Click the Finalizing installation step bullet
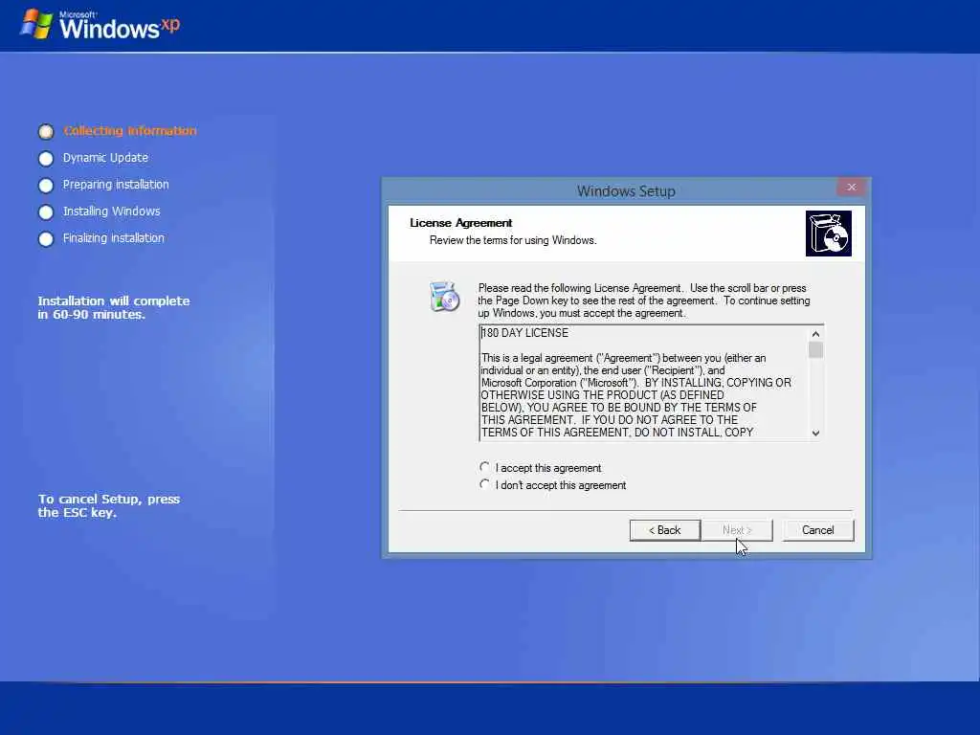This screenshot has height=735, width=980. (x=46, y=239)
